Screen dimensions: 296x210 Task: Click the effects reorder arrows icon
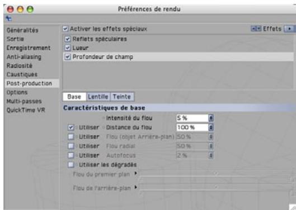(x=256, y=28)
